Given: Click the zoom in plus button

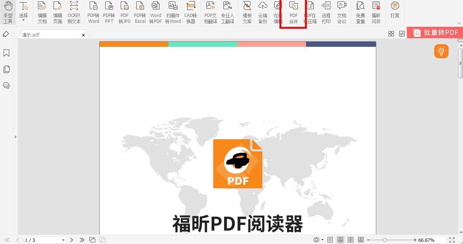Looking at the screenshot, I should 415,240.
